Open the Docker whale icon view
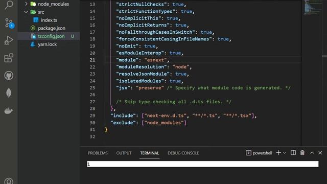The height and width of the screenshot is (184, 327). tap(9, 110)
